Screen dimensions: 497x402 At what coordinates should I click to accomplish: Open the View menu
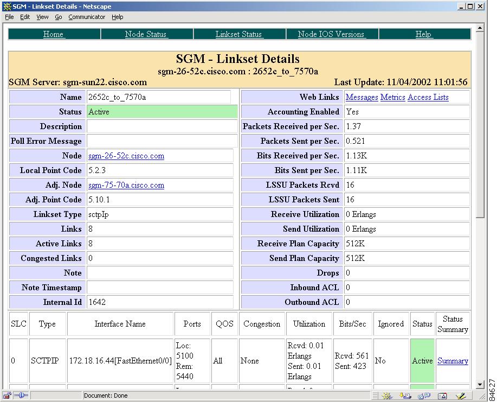[x=42, y=17]
